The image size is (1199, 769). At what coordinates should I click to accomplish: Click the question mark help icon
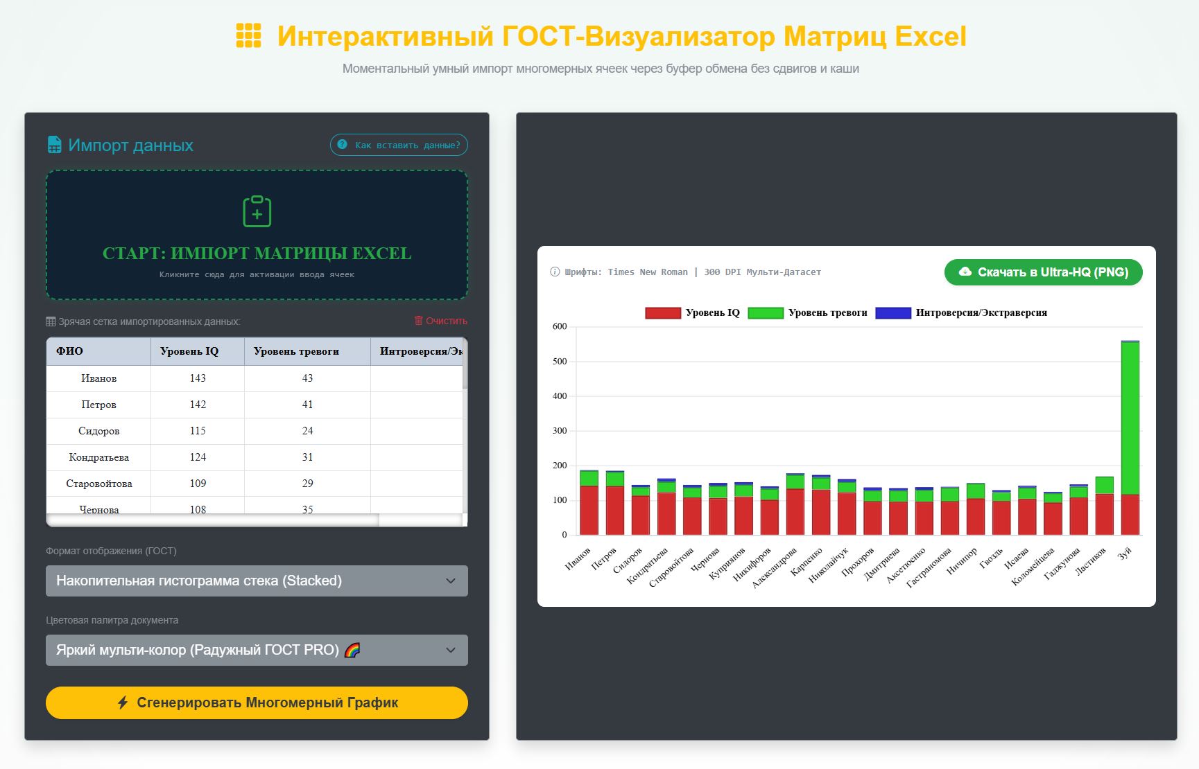coord(342,145)
